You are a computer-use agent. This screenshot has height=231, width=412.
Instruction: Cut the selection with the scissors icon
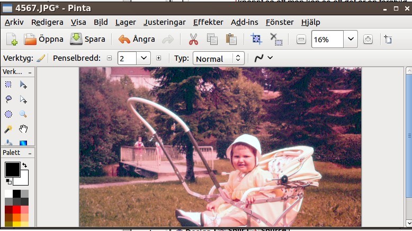pyautogui.click(x=193, y=39)
